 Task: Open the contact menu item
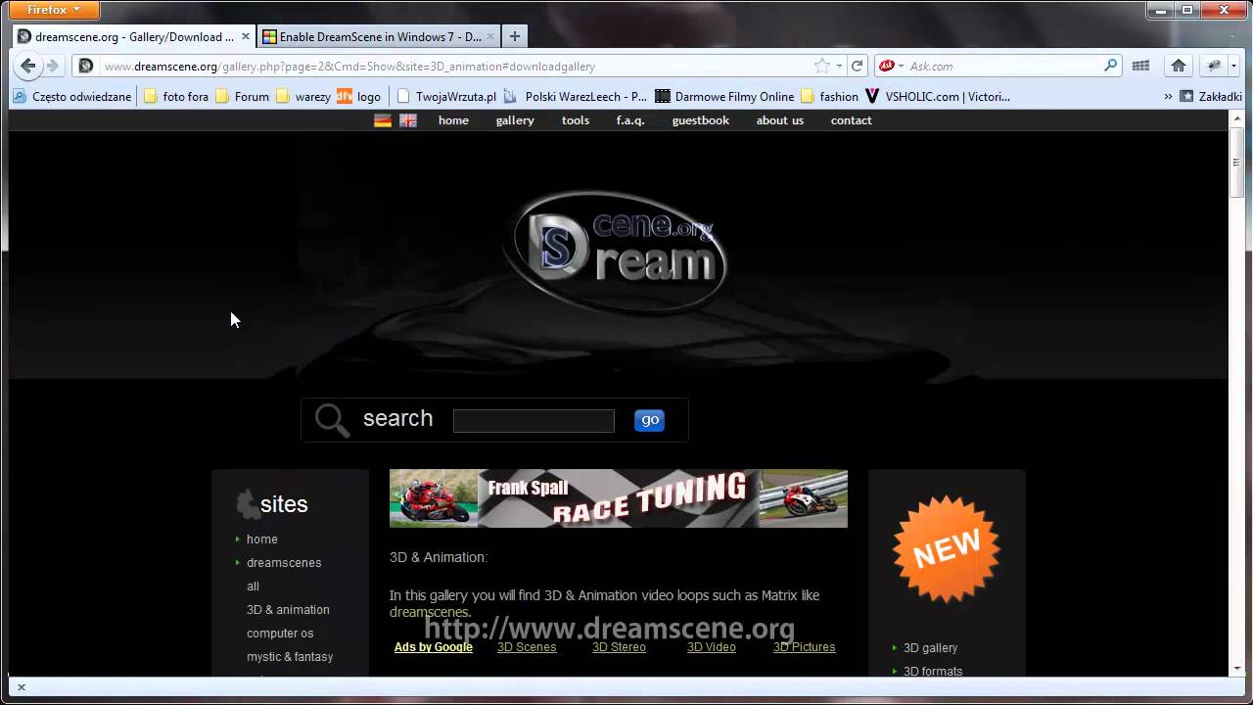point(852,120)
